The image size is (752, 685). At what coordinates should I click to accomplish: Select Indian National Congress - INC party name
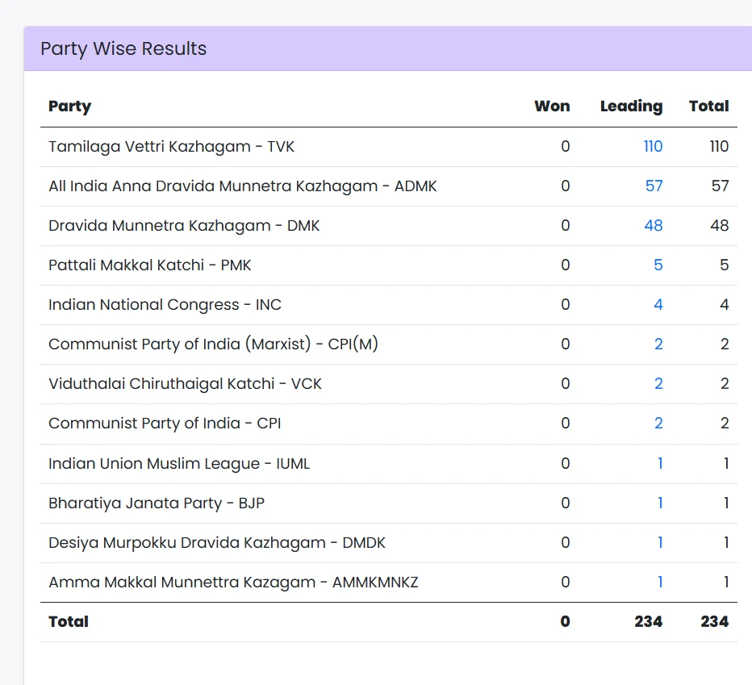tap(165, 305)
